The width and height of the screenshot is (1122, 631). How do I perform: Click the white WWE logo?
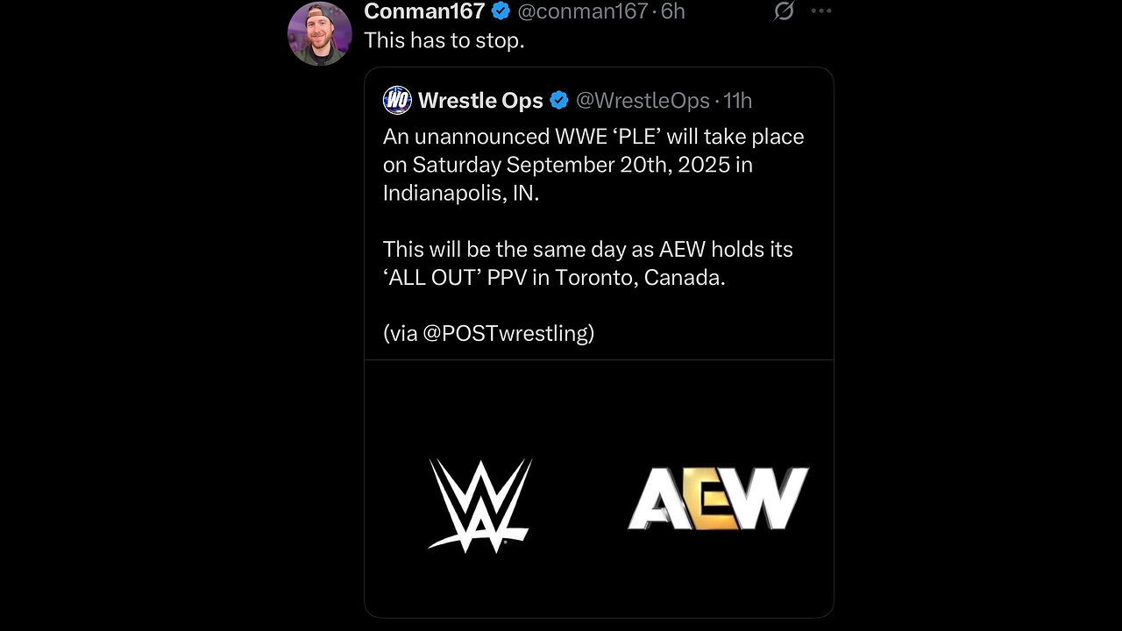[479, 506]
